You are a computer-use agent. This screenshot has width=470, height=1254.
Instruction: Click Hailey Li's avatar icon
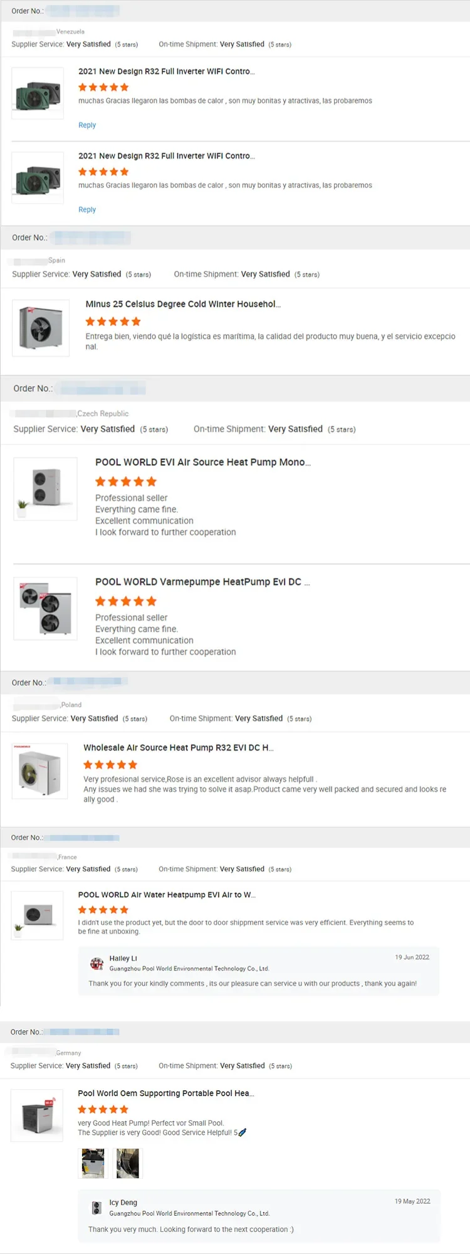tap(97, 963)
